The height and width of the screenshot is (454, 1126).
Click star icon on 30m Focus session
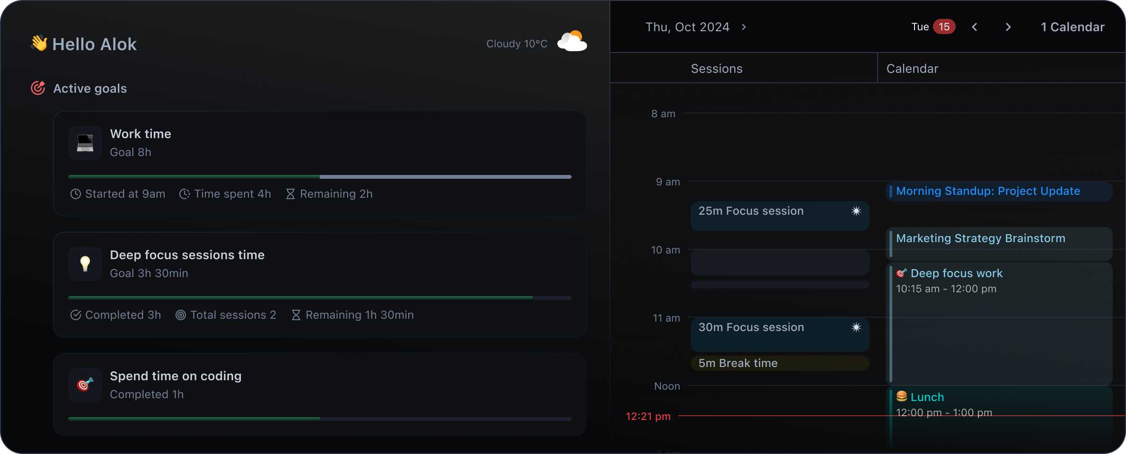[856, 327]
